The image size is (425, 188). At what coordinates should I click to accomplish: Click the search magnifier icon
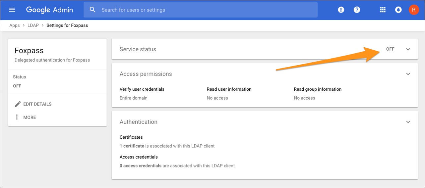(93, 10)
